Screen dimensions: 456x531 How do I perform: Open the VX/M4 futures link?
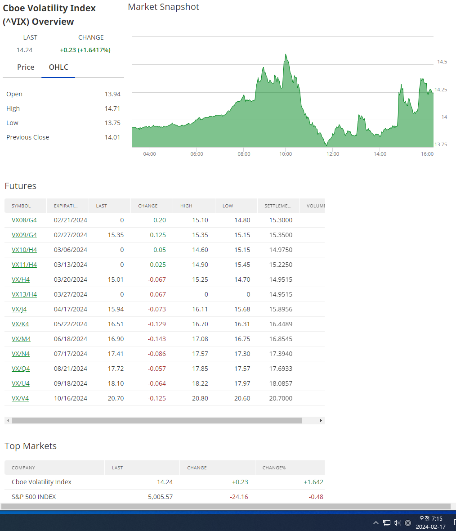pos(21,339)
